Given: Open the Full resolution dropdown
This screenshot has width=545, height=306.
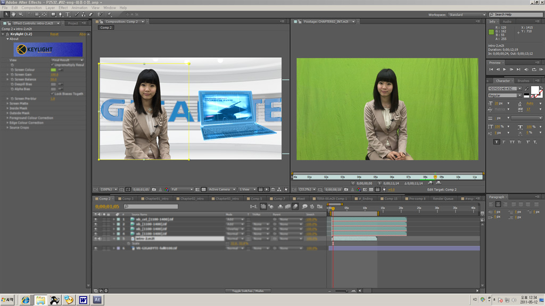Looking at the screenshot, I should click(x=182, y=190).
